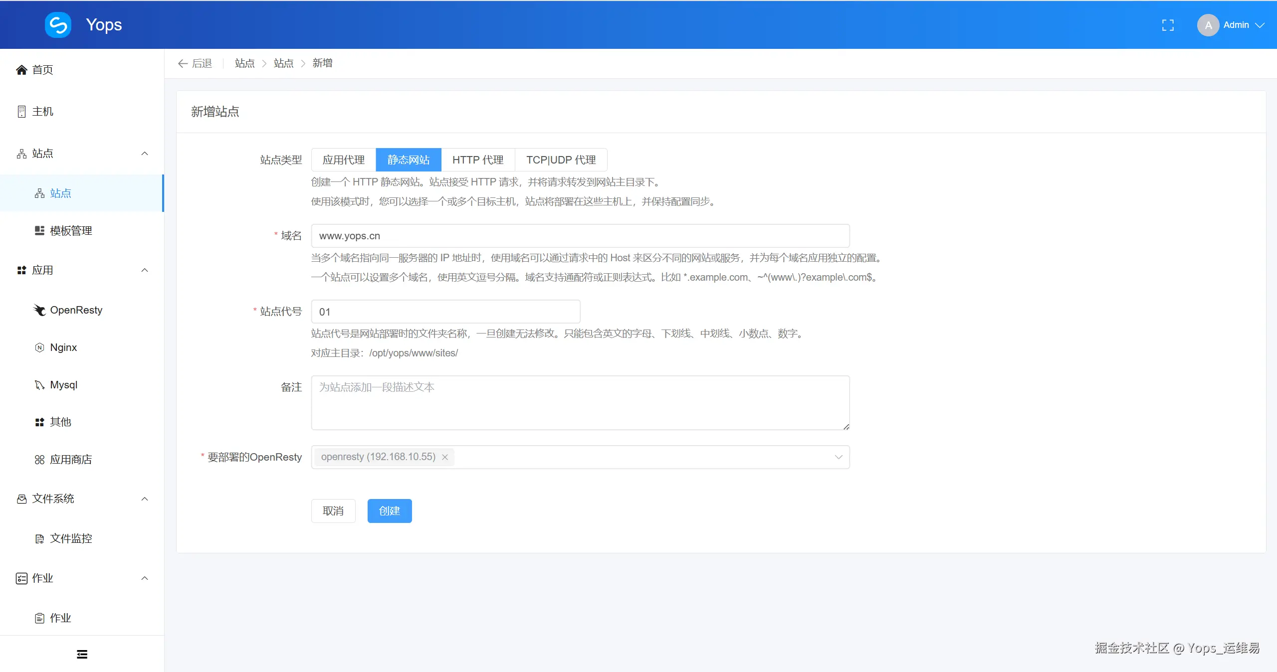
Task: Open the 首页 home page from sidebar
Action: 42,70
